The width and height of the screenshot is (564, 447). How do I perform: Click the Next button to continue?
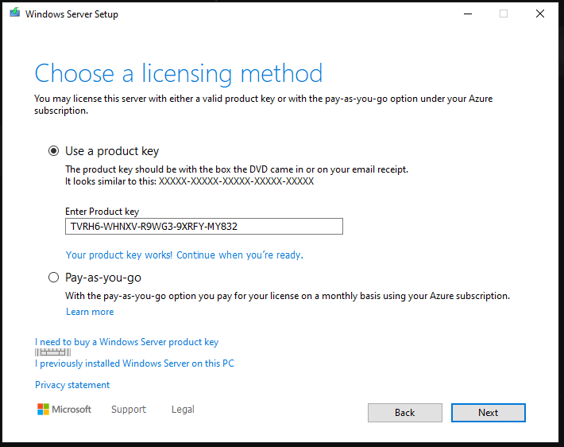pyautogui.click(x=489, y=413)
